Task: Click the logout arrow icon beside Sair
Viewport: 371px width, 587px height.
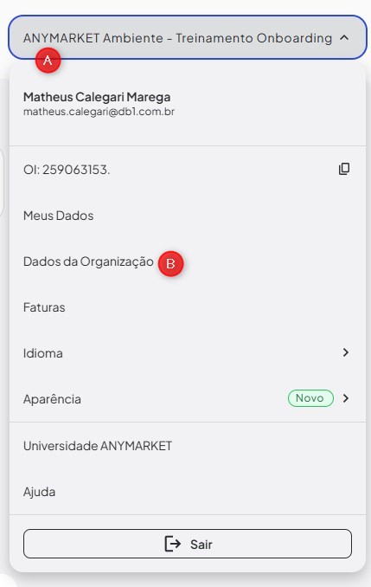Action: click(x=172, y=544)
